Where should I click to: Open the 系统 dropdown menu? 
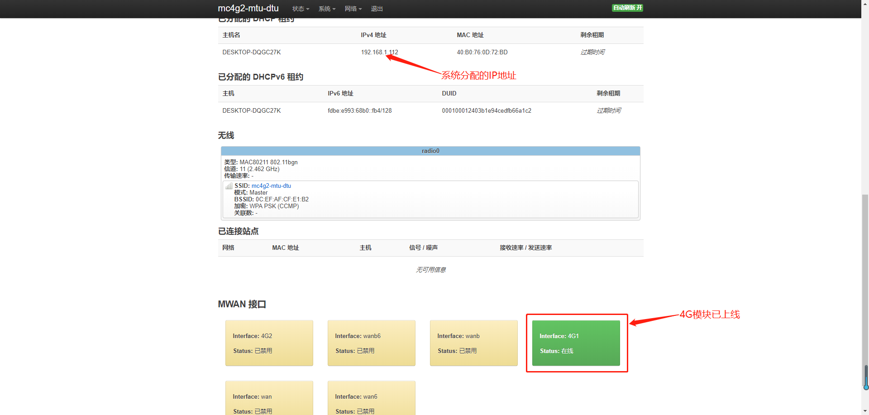(x=327, y=9)
